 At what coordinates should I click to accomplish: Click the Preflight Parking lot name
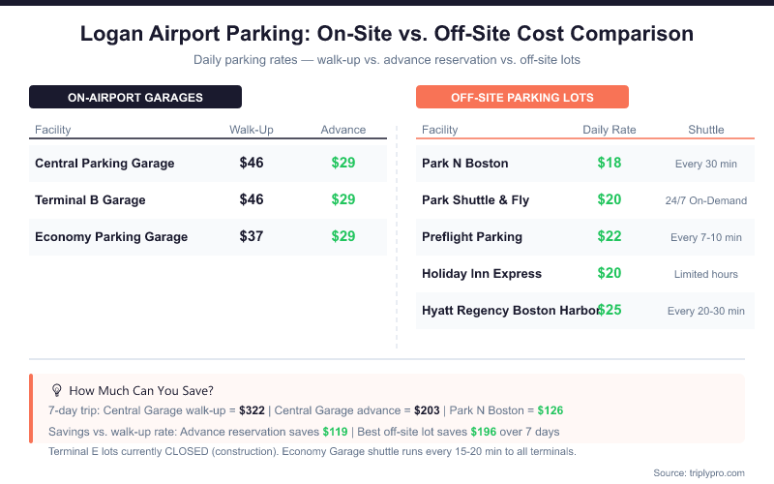click(472, 237)
